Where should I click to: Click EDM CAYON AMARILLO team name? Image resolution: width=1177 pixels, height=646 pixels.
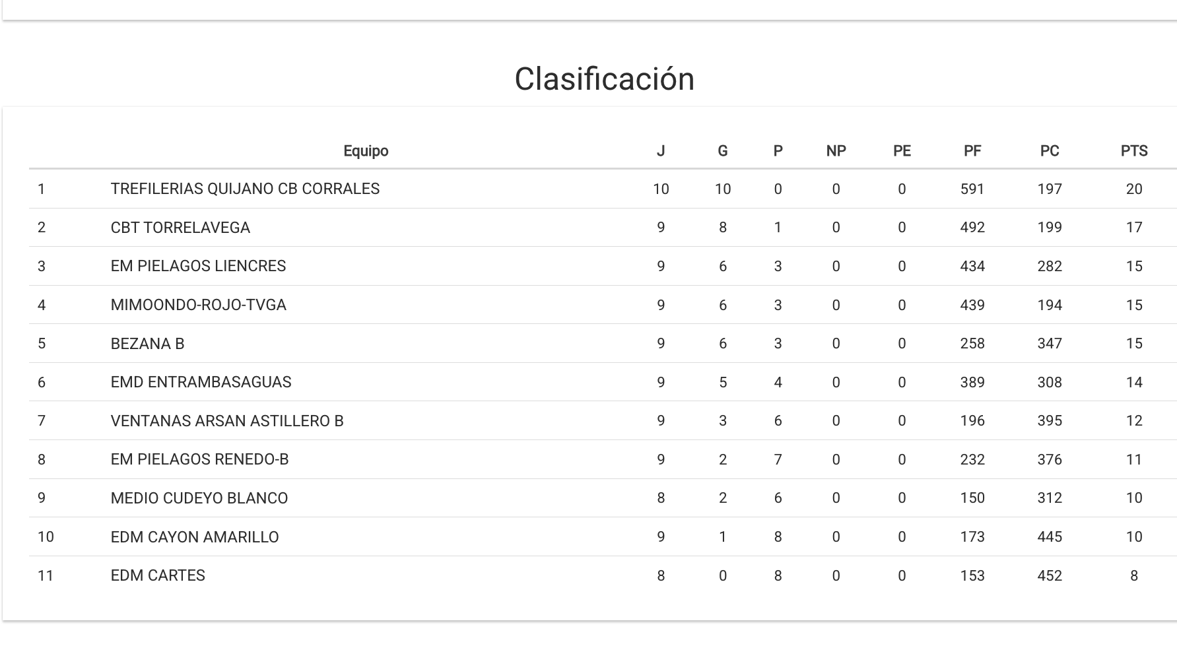195,537
